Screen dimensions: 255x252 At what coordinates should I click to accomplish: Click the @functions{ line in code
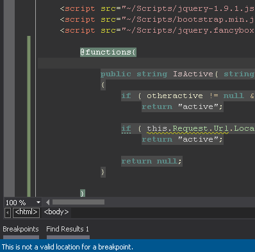[108, 52]
